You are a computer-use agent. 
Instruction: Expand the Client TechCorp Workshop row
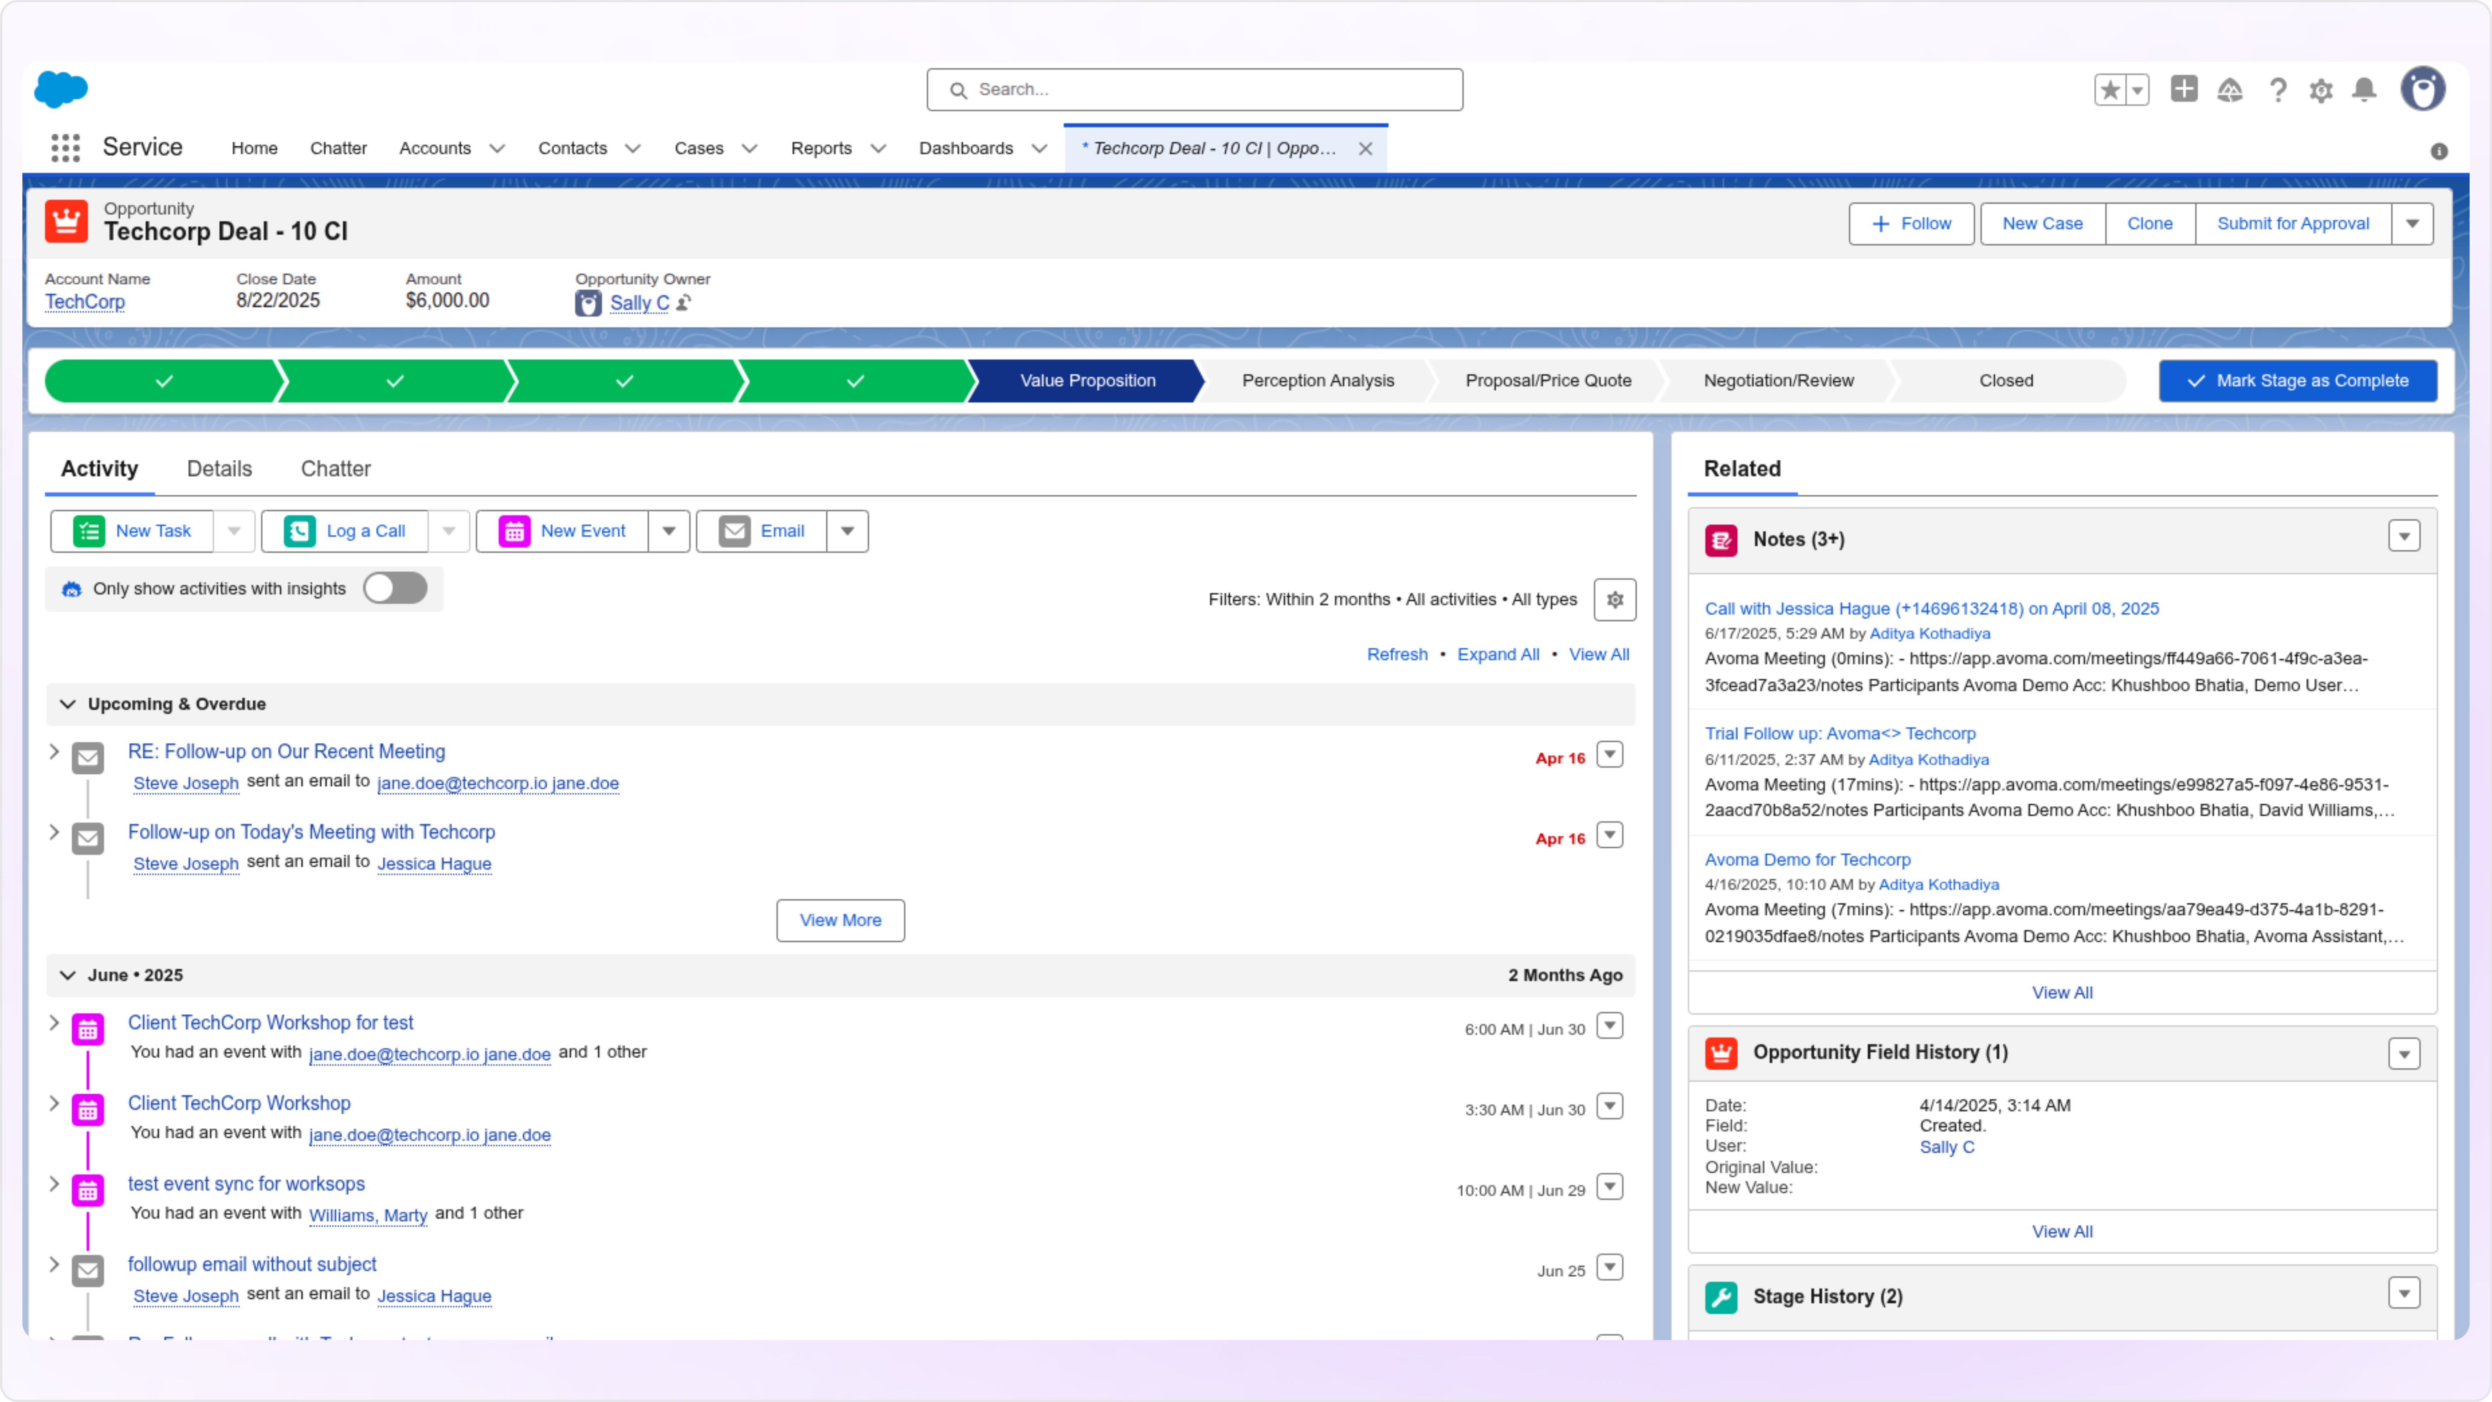click(x=54, y=1103)
